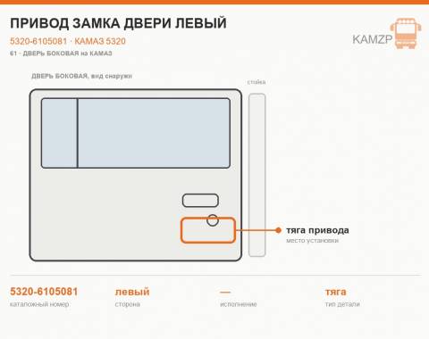Click the caption 'место установки'
The height and width of the screenshot is (339, 429).
[x=312, y=240]
